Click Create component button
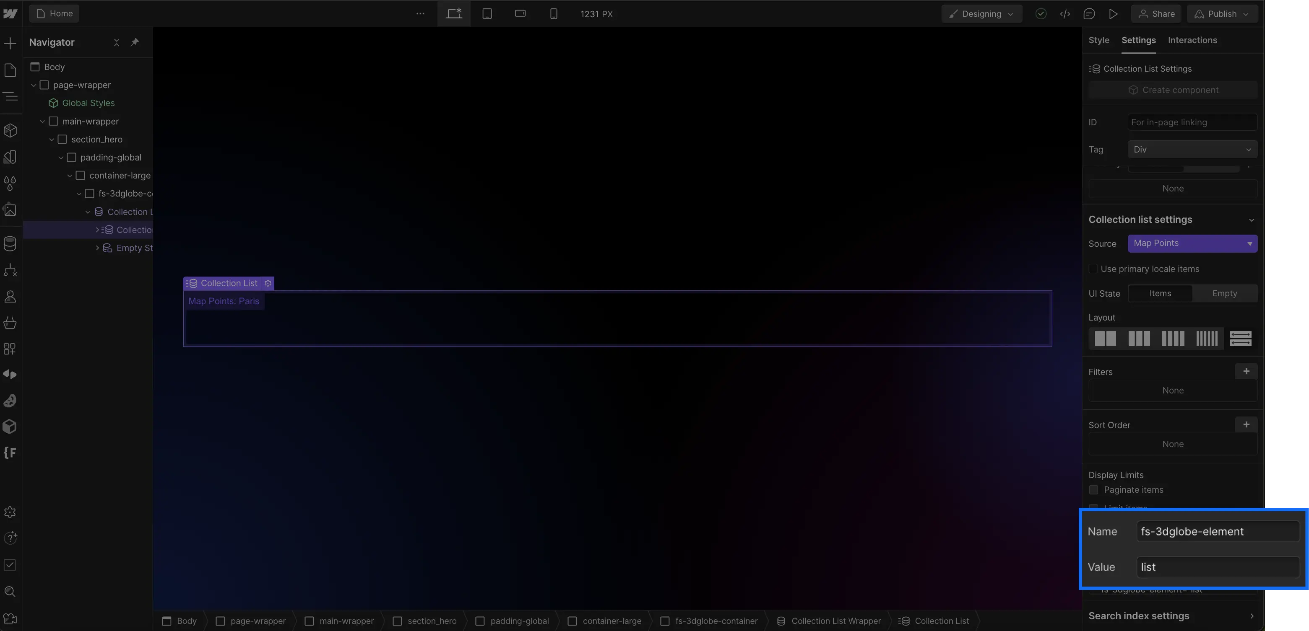 [1173, 89]
